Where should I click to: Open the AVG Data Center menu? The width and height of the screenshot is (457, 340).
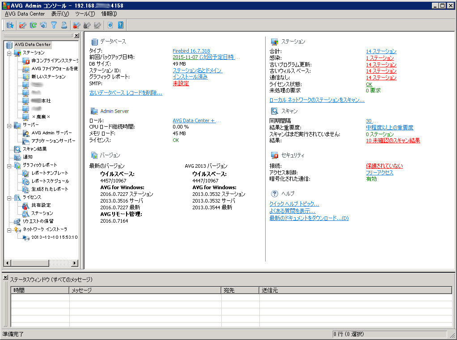click(x=25, y=14)
